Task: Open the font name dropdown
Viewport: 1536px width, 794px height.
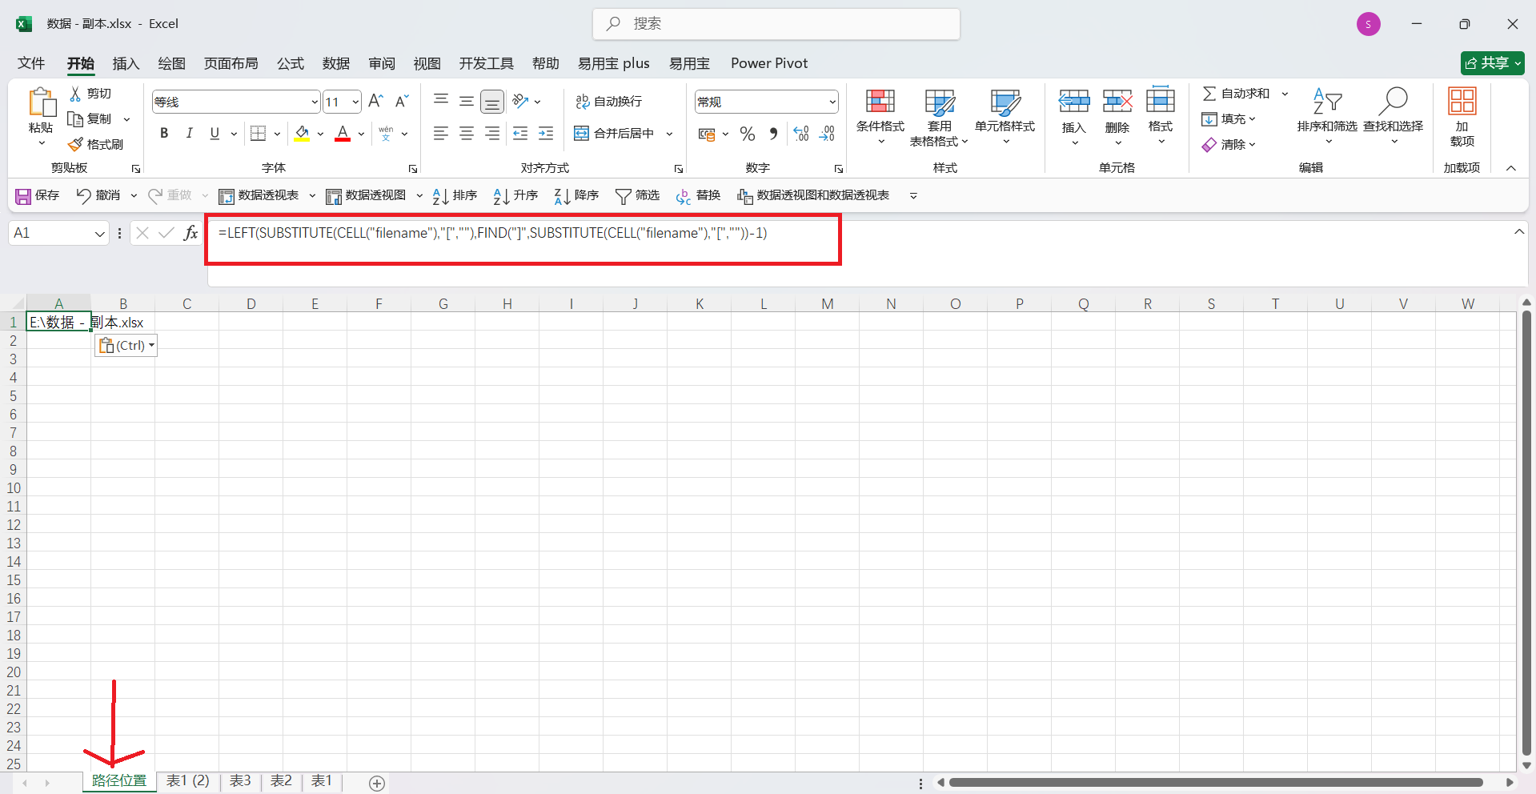Action: tap(315, 102)
